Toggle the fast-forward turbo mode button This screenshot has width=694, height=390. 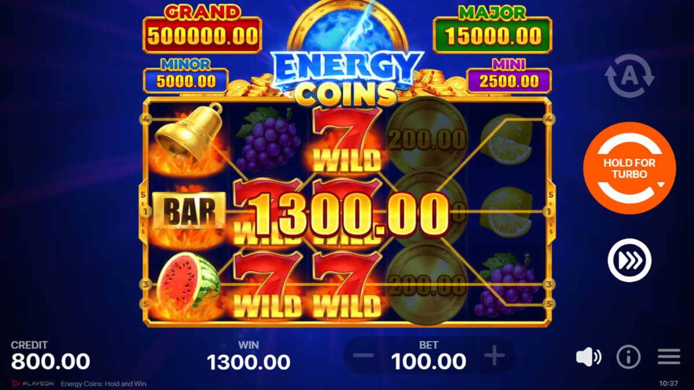pyautogui.click(x=629, y=260)
